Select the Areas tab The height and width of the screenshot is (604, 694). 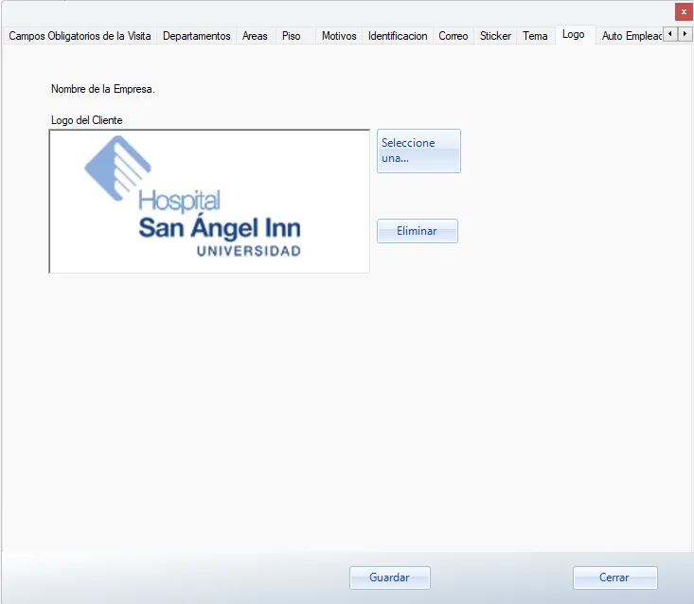click(x=255, y=36)
